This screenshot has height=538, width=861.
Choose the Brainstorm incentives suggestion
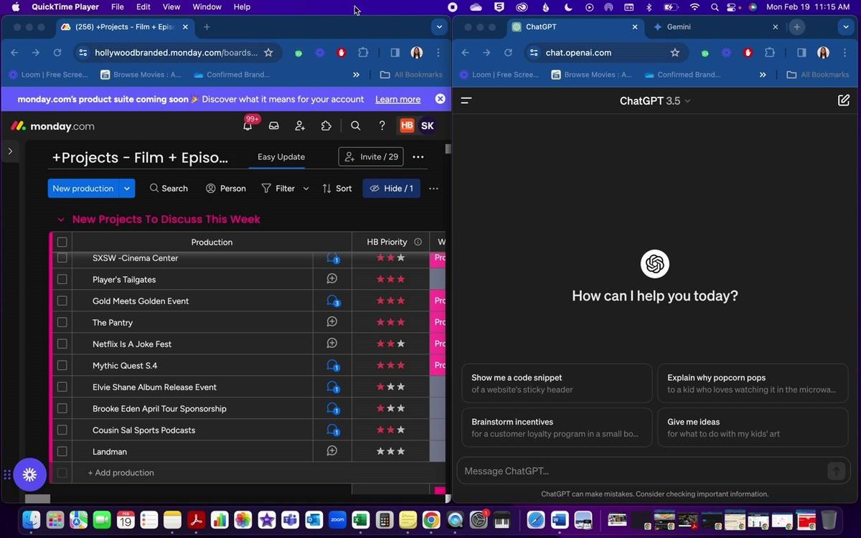click(557, 428)
